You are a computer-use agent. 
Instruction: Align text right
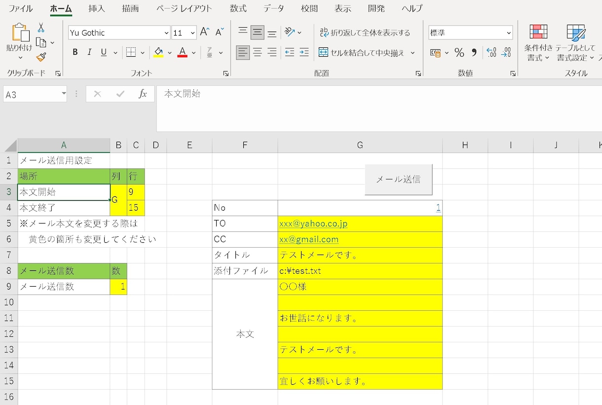click(271, 52)
